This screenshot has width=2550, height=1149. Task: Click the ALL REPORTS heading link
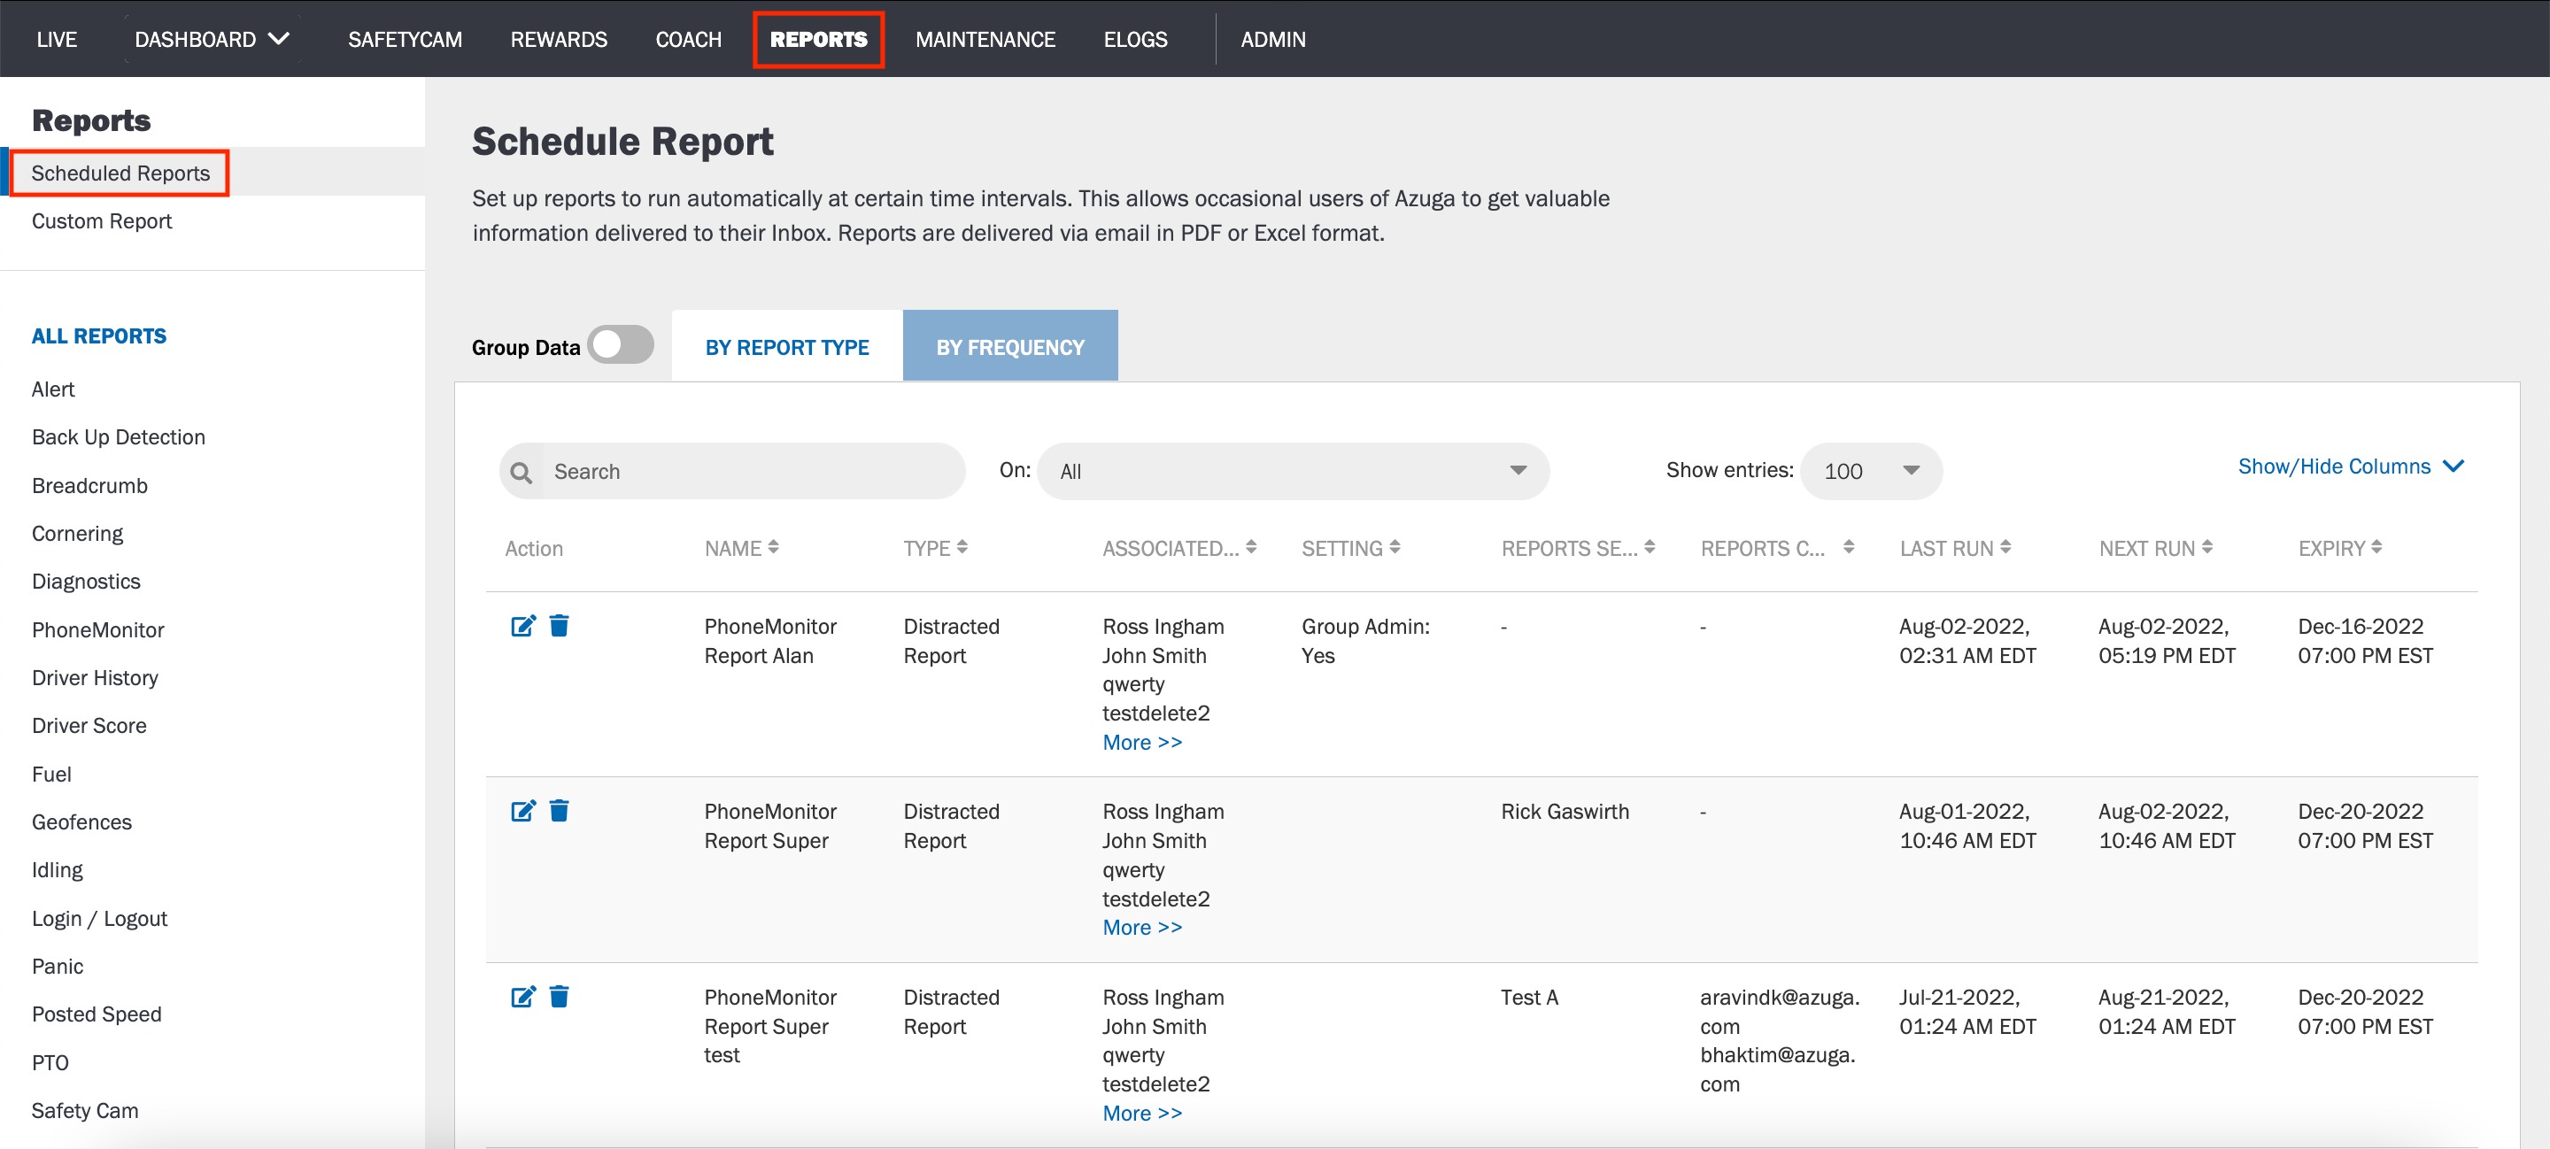(99, 335)
